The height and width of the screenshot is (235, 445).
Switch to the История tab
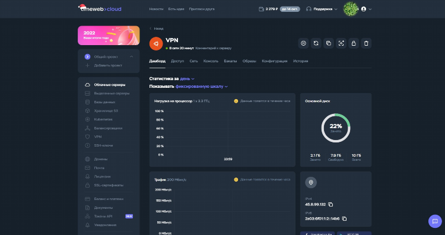(x=301, y=61)
